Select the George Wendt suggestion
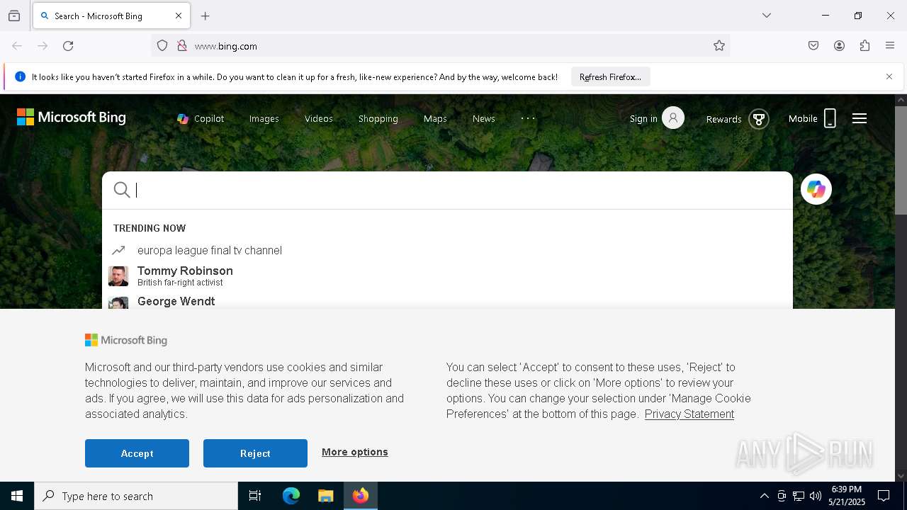The image size is (907, 510). (x=176, y=301)
